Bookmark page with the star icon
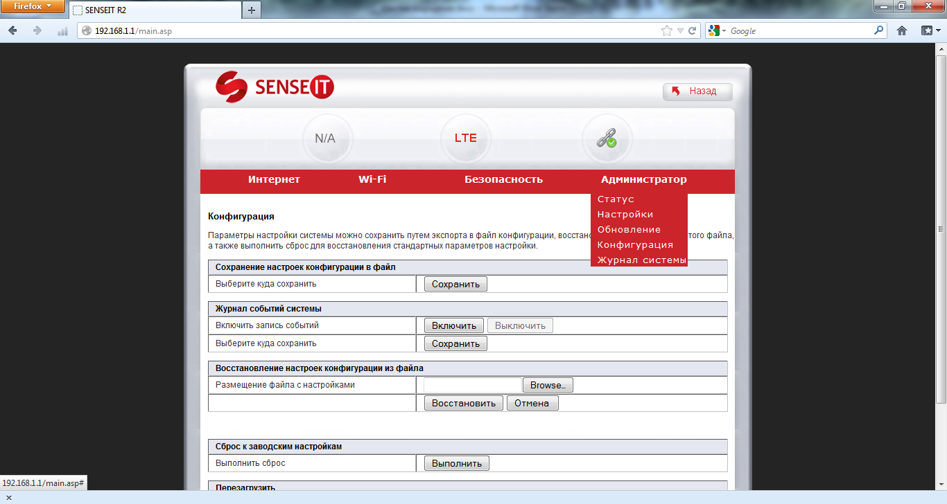 [x=667, y=30]
